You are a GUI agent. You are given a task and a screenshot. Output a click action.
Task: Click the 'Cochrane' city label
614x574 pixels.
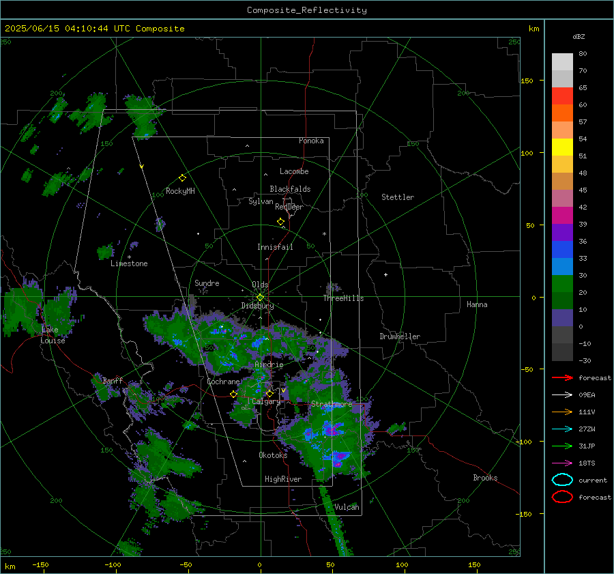point(223,382)
